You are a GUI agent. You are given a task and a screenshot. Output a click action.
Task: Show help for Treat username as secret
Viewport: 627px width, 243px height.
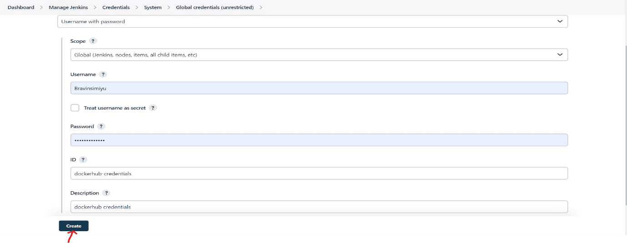(153, 108)
